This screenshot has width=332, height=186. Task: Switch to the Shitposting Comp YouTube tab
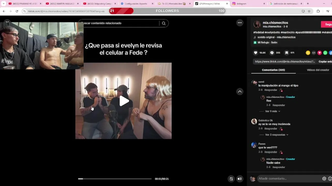[x=100, y=4]
